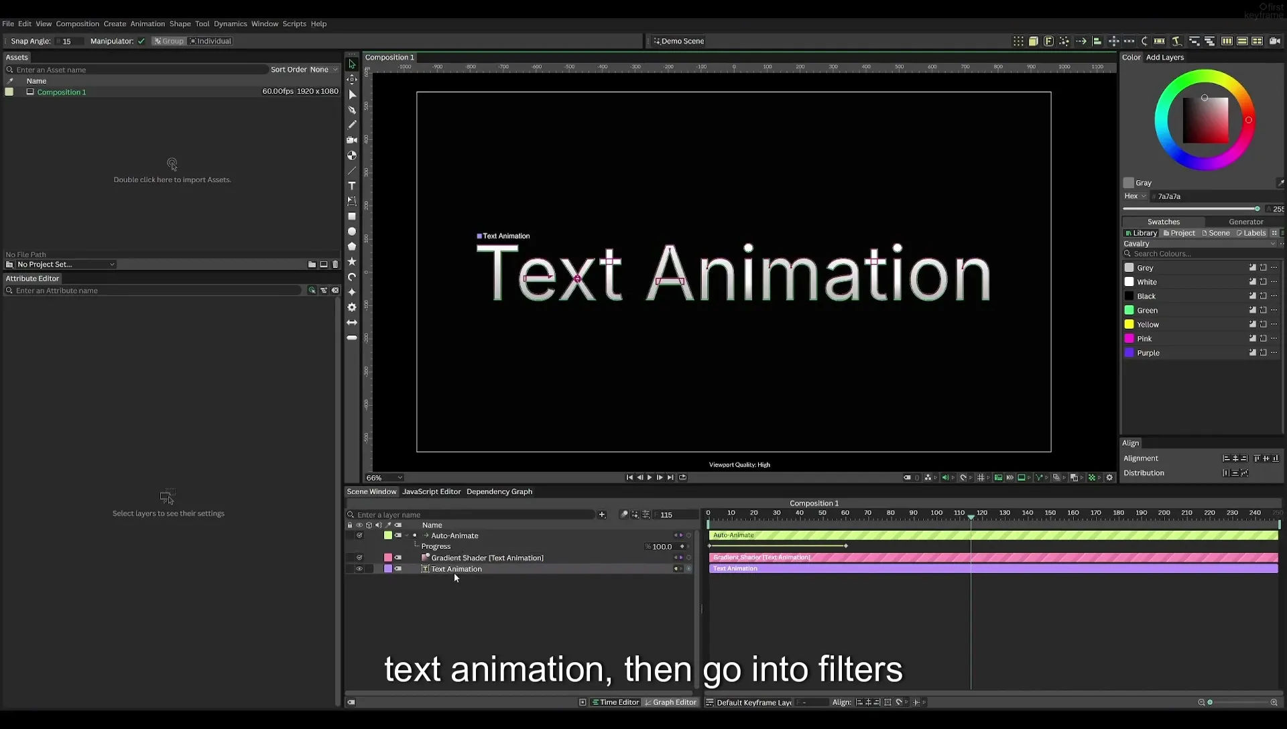Open the Generator swatches tab
This screenshot has height=729, width=1287.
[1245, 222]
